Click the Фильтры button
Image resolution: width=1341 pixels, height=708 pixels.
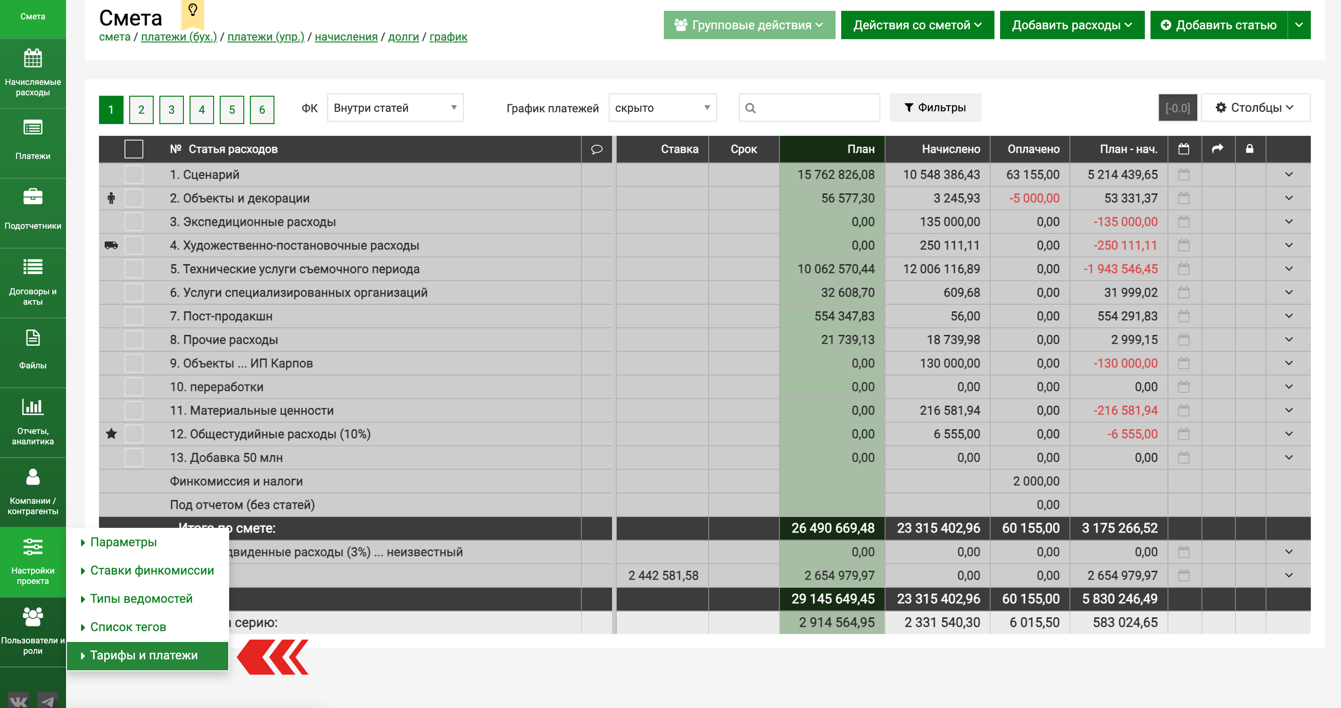pyautogui.click(x=935, y=108)
